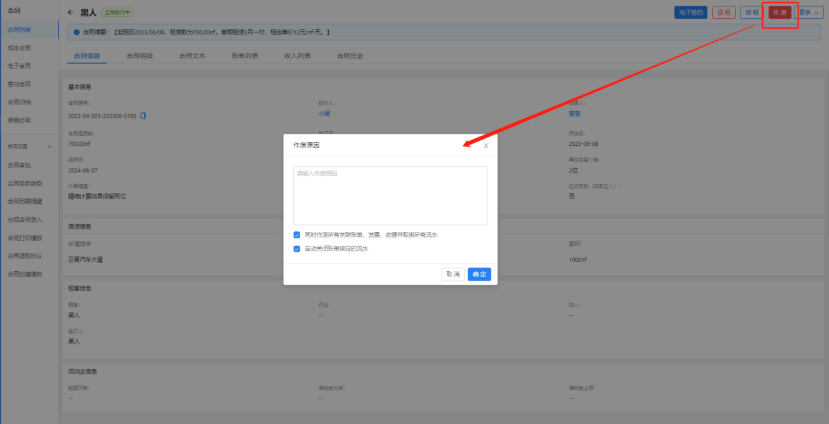Collapse the 合同设置 sidebar section
Screen dimensions: 829x424
49,147
